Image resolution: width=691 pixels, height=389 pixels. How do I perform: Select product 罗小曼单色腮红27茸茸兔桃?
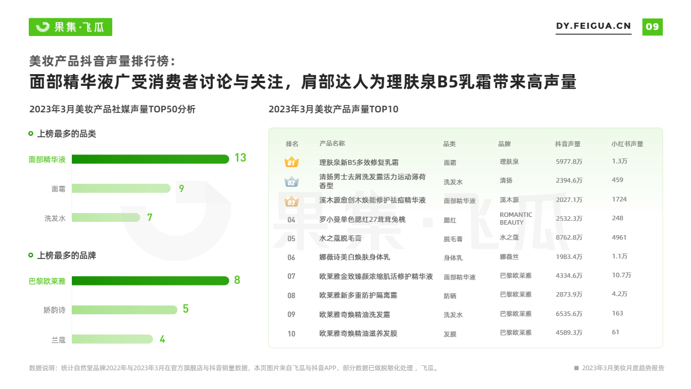pyautogui.click(x=362, y=220)
